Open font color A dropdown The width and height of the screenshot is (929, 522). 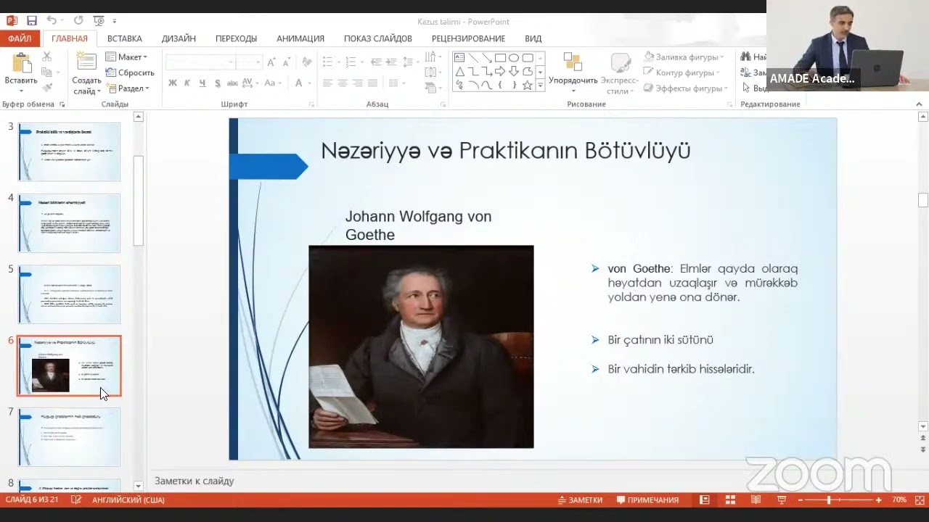302,83
